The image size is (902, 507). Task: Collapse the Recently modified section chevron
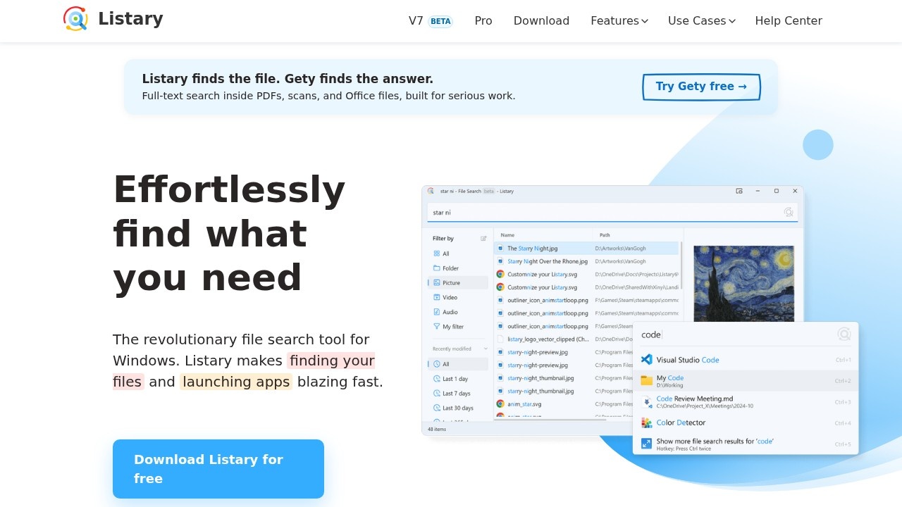(x=486, y=349)
